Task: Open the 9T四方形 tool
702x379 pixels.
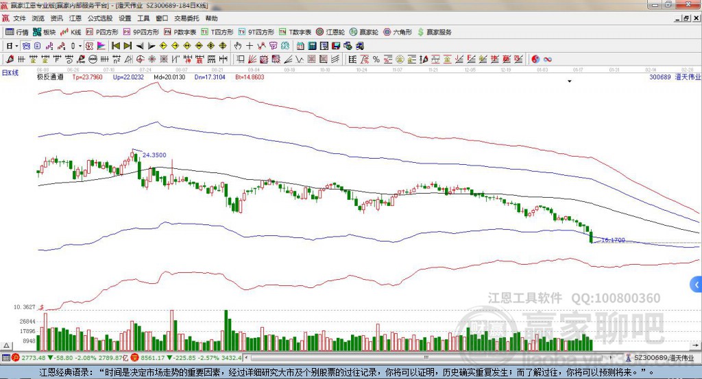Action: pos(256,31)
